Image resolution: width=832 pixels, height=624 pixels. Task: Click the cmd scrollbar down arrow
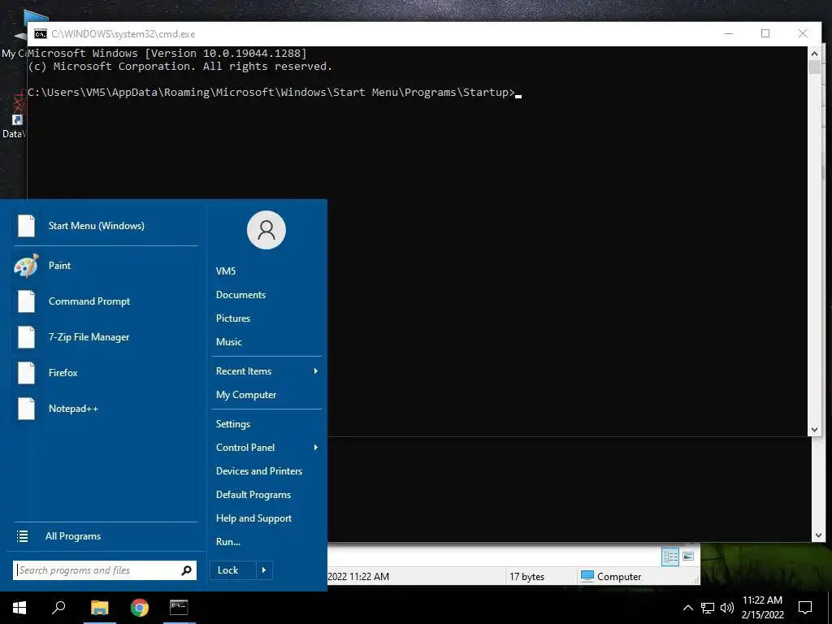(x=814, y=430)
